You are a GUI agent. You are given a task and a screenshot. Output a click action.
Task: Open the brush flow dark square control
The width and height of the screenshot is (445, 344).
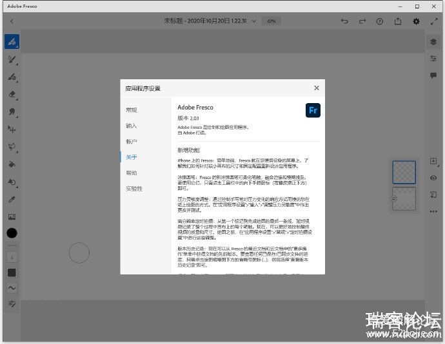coord(12,272)
